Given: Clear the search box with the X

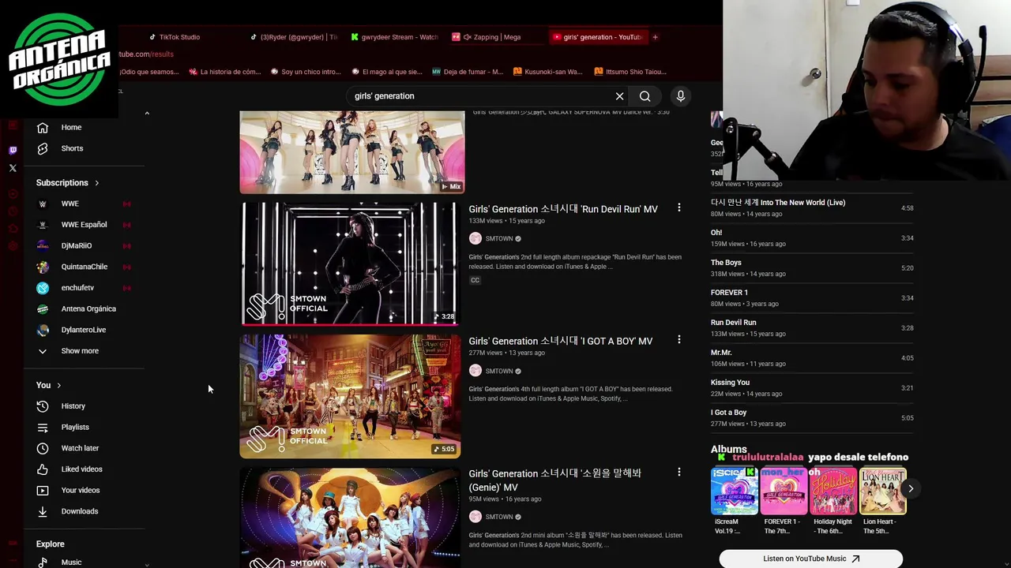Looking at the screenshot, I should tap(619, 96).
